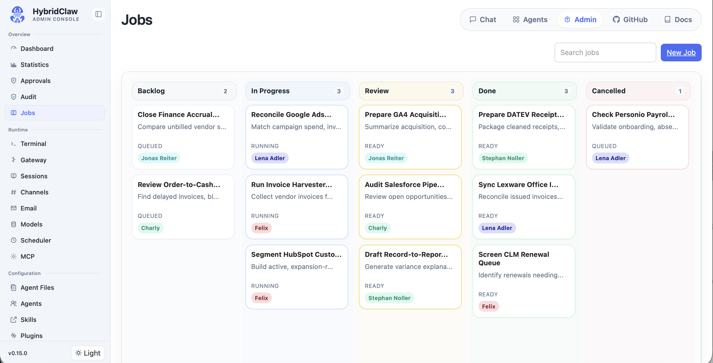Open the Audit Salesforce Pipe... job card
This screenshot has height=363, width=713.
[x=410, y=207]
